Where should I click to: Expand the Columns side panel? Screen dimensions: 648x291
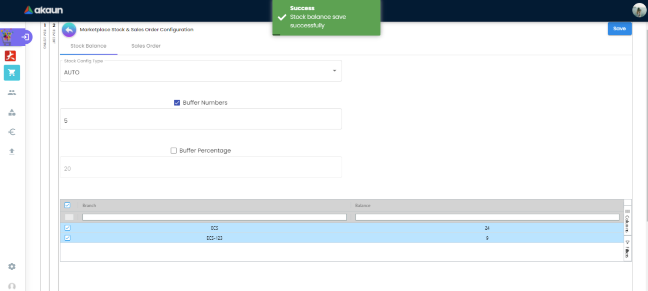[x=627, y=221]
